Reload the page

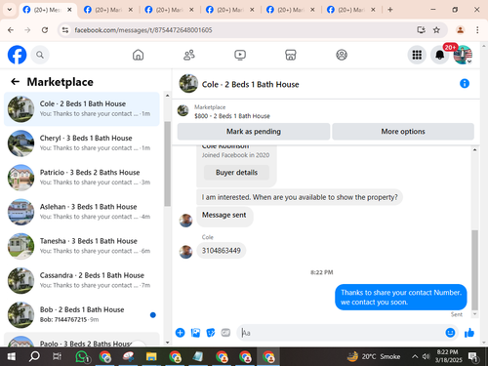click(x=45, y=30)
